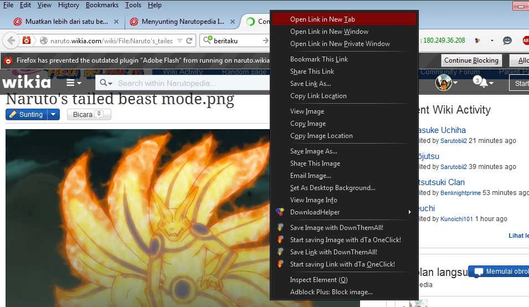Select Save Image with DownThemAll!

pos(344,227)
